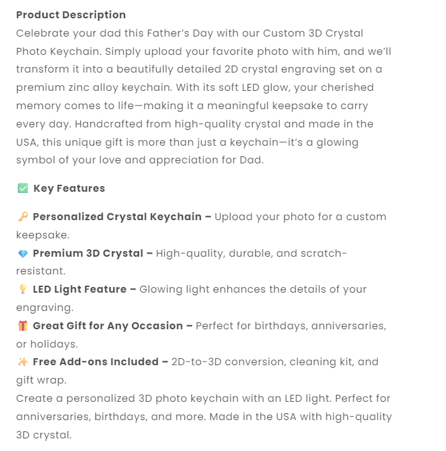446x451 pixels.
Task: Click the blue gem emoji icon
Action: (23, 254)
